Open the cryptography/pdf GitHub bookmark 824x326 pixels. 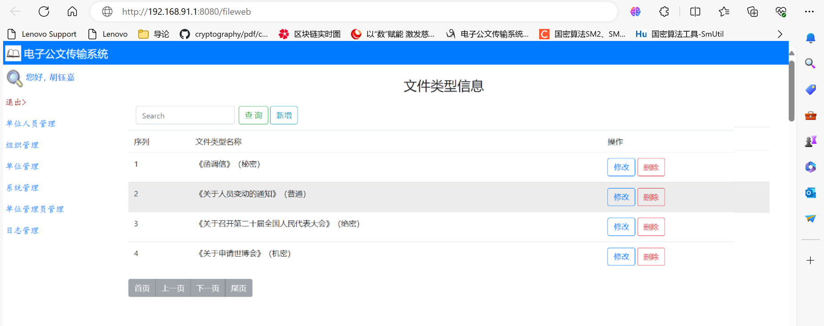[224, 34]
